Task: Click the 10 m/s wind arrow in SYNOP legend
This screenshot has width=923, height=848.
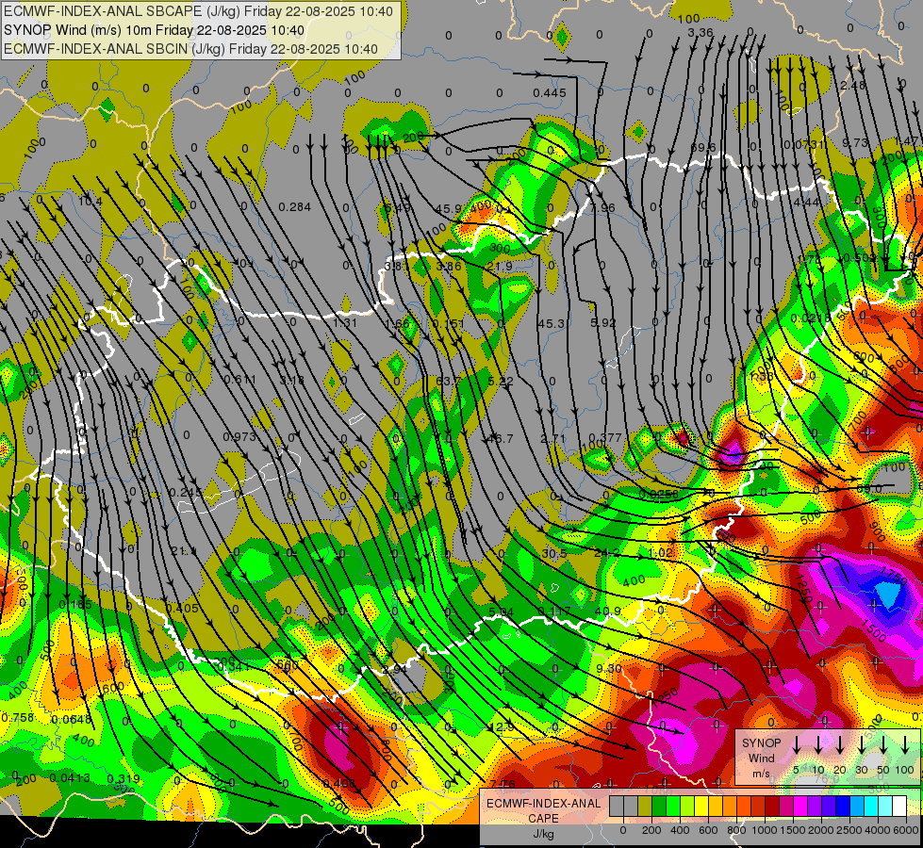Action: 818,746
